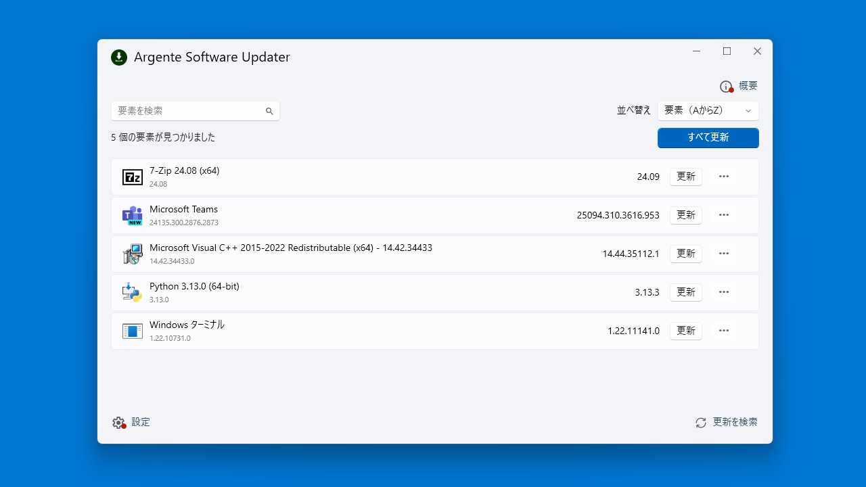
Task: Update Microsoft Teams with its 更新 button
Action: [686, 215]
